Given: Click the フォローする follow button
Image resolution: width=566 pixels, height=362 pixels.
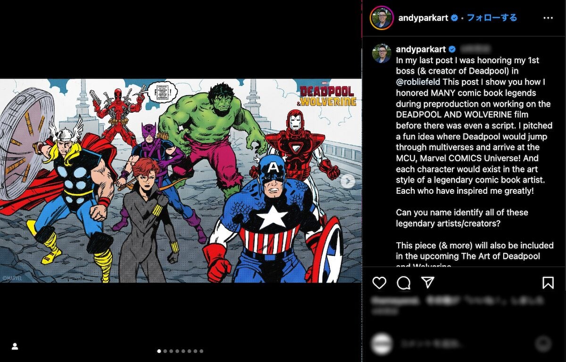Looking at the screenshot, I should [x=491, y=18].
